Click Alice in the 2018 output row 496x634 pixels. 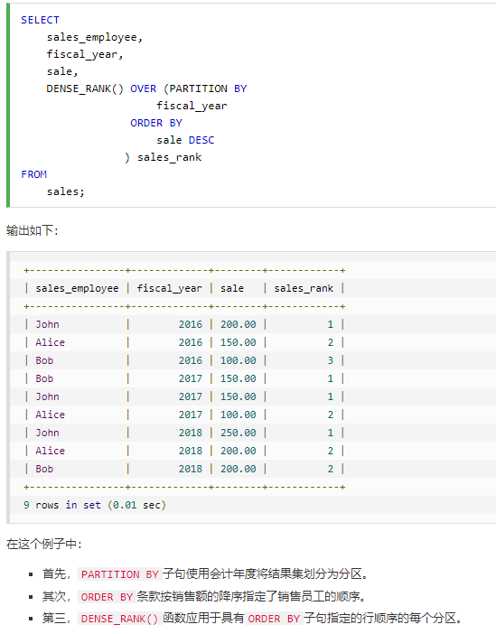(x=51, y=451)
